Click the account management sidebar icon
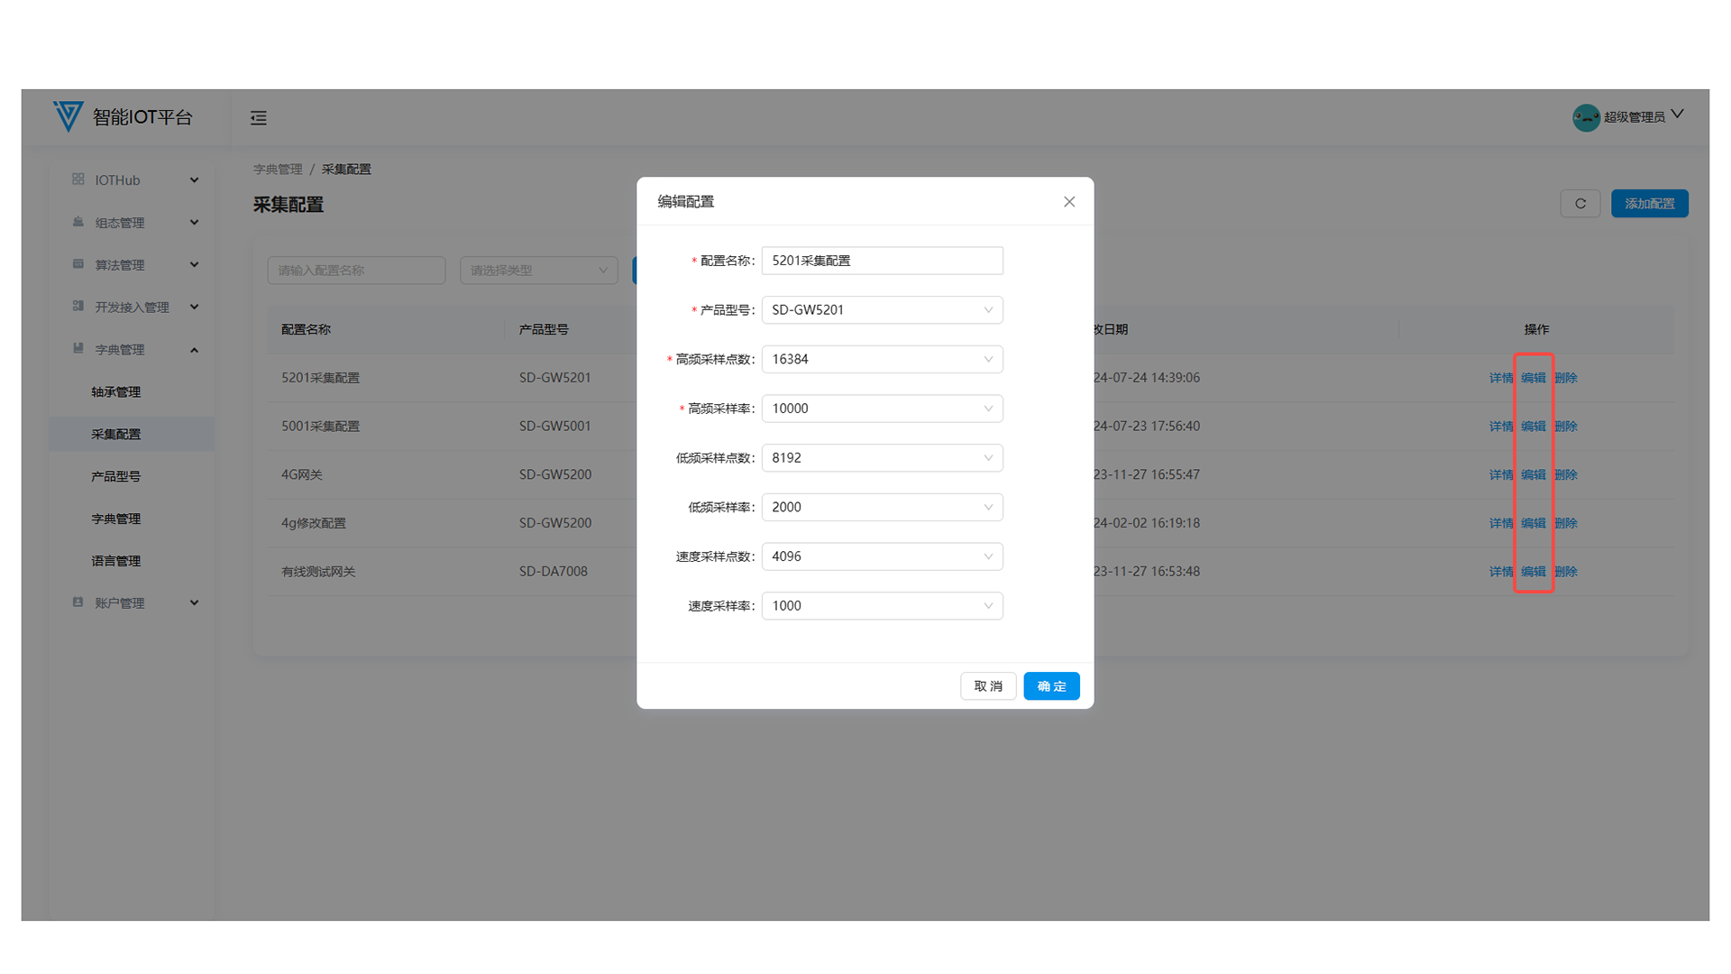Screen dimensions: 1731x974 pos(78,602)
